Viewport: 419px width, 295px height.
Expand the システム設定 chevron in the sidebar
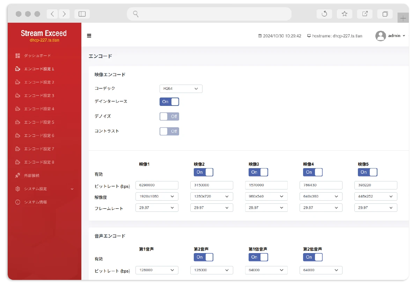[72, 189]
